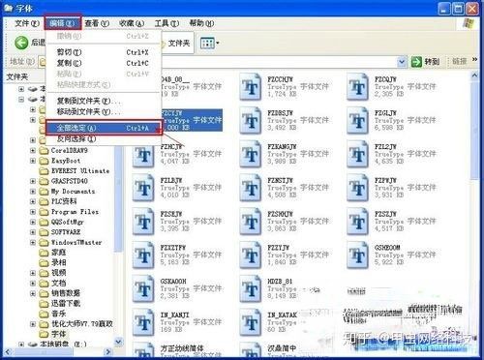Select the FZCQJW font file icon
Screen dimensions: 484x360
click(357, 86)
